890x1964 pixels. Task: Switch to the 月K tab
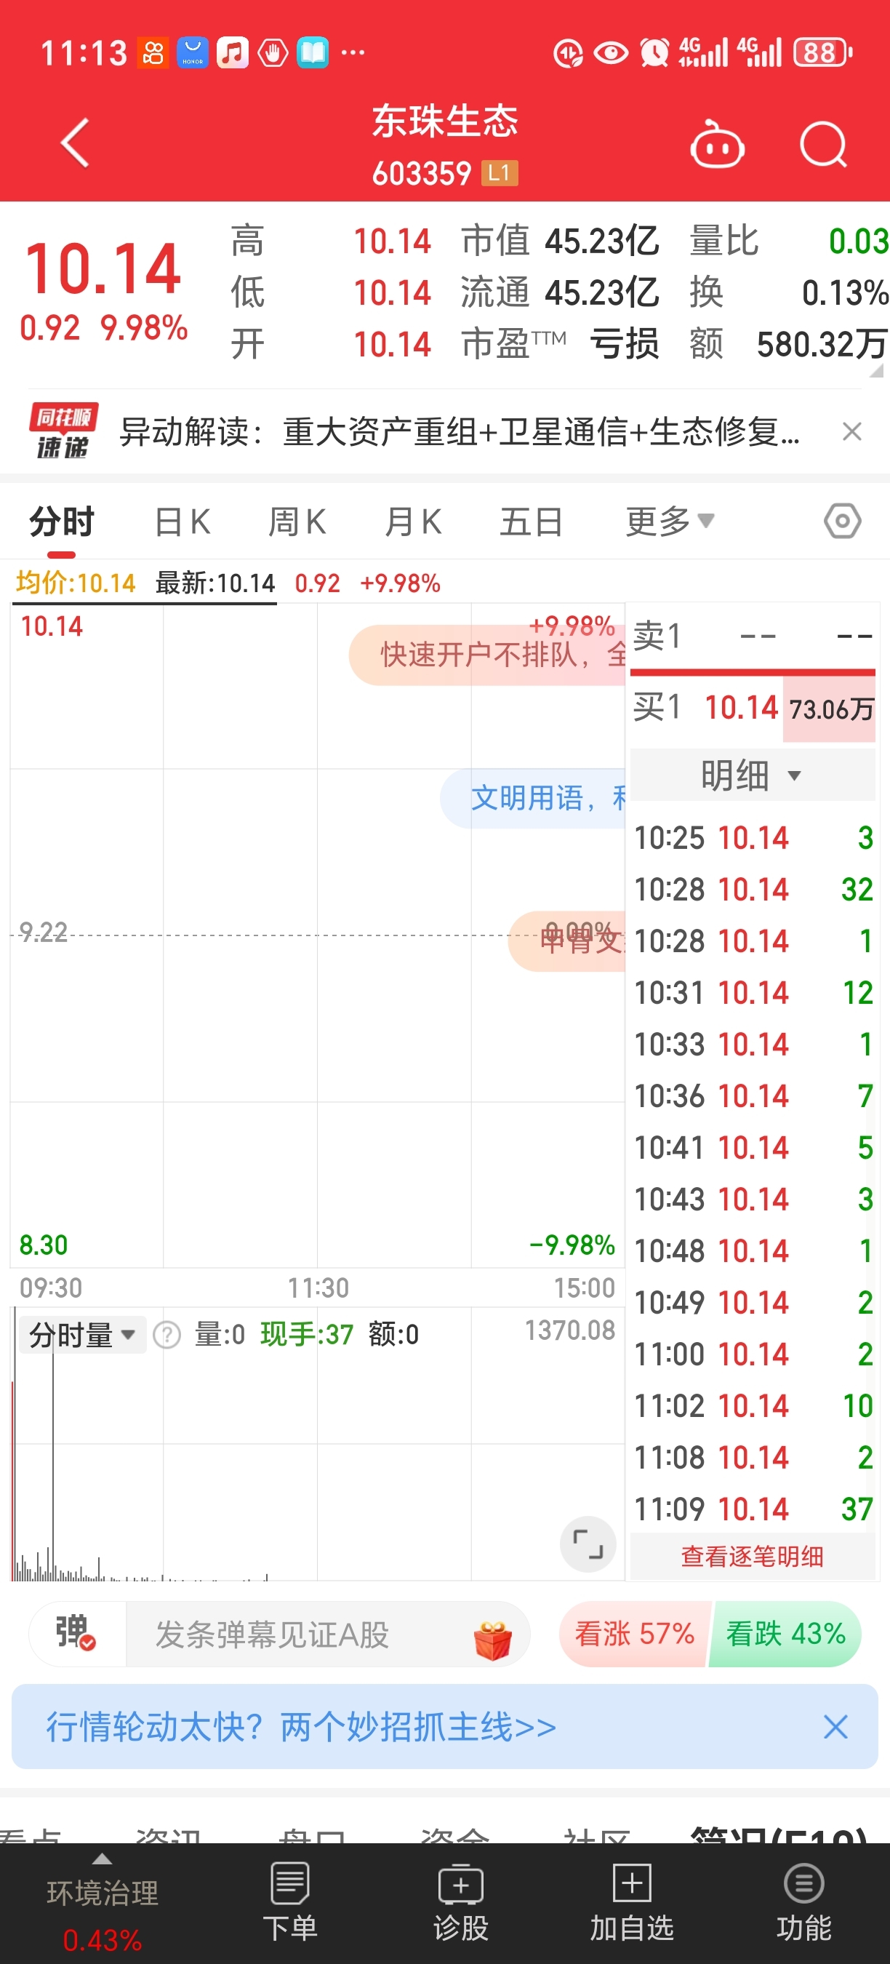tap(413, 522)
